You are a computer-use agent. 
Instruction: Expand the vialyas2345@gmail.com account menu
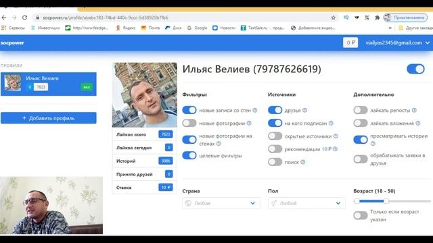[x=398, y=43]
